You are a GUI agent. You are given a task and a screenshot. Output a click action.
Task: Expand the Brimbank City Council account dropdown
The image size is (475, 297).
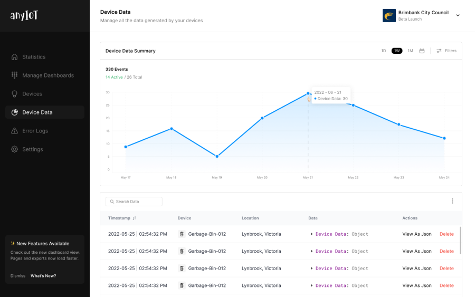coord(458,15)
